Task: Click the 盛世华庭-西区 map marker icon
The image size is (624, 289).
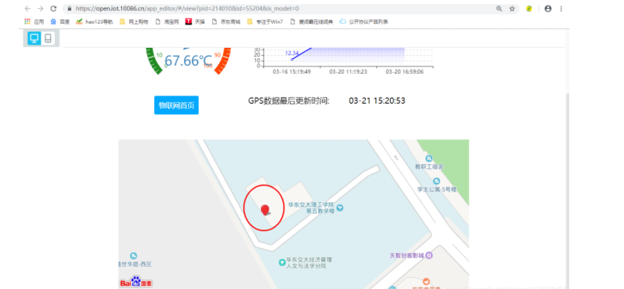Action: point(133,256)
